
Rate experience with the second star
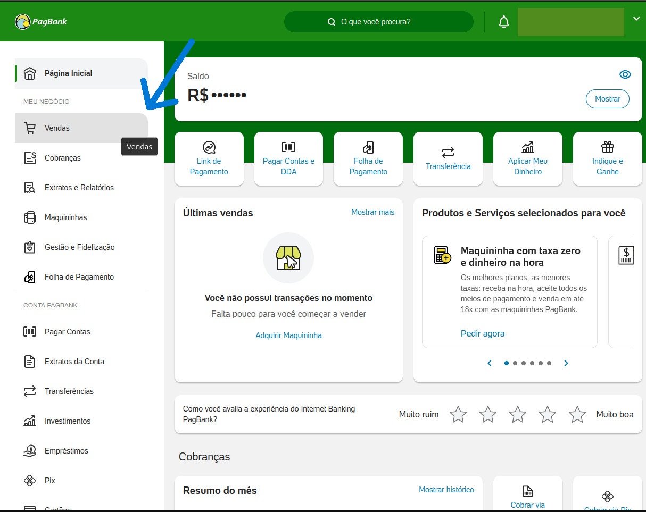[x=488, y=414]
